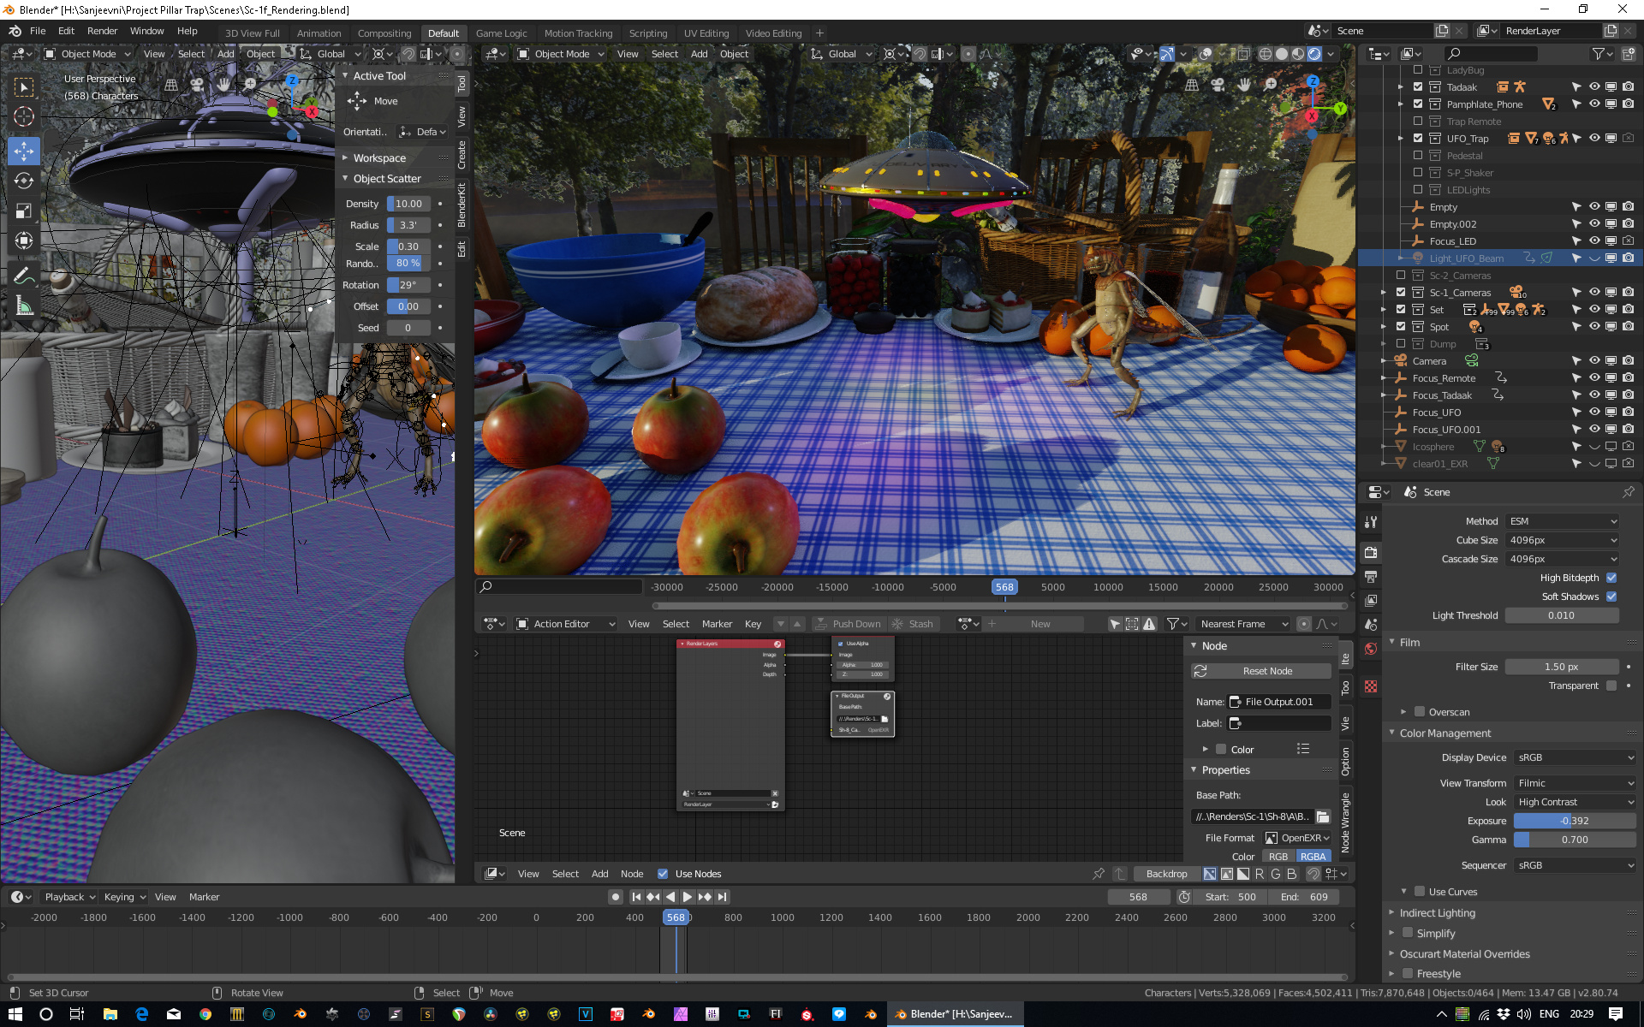Click the Blender logo icon in menu bar
1644x1027 pixels.
click(x=15, y=31)
